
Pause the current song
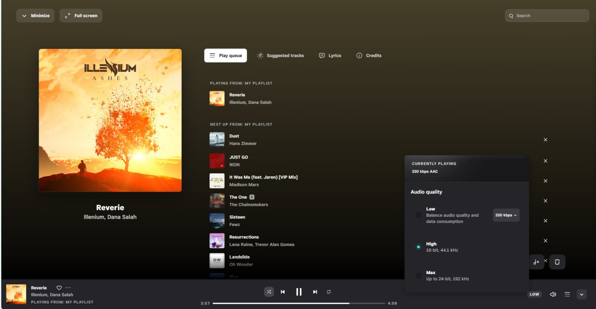coord(299,292)
